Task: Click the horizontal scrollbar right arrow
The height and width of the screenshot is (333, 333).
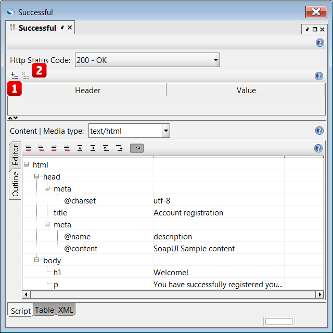Action: click(x=319, y=294)
